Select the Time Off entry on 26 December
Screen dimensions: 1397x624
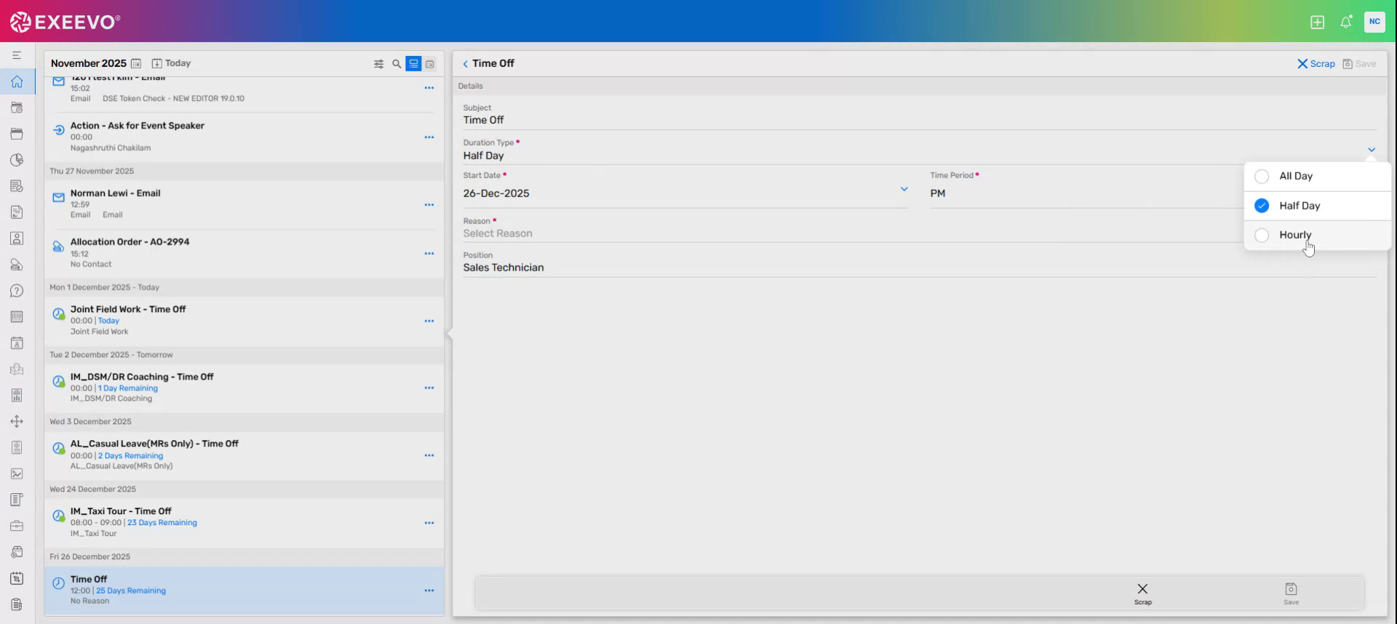tap(244, 591)
